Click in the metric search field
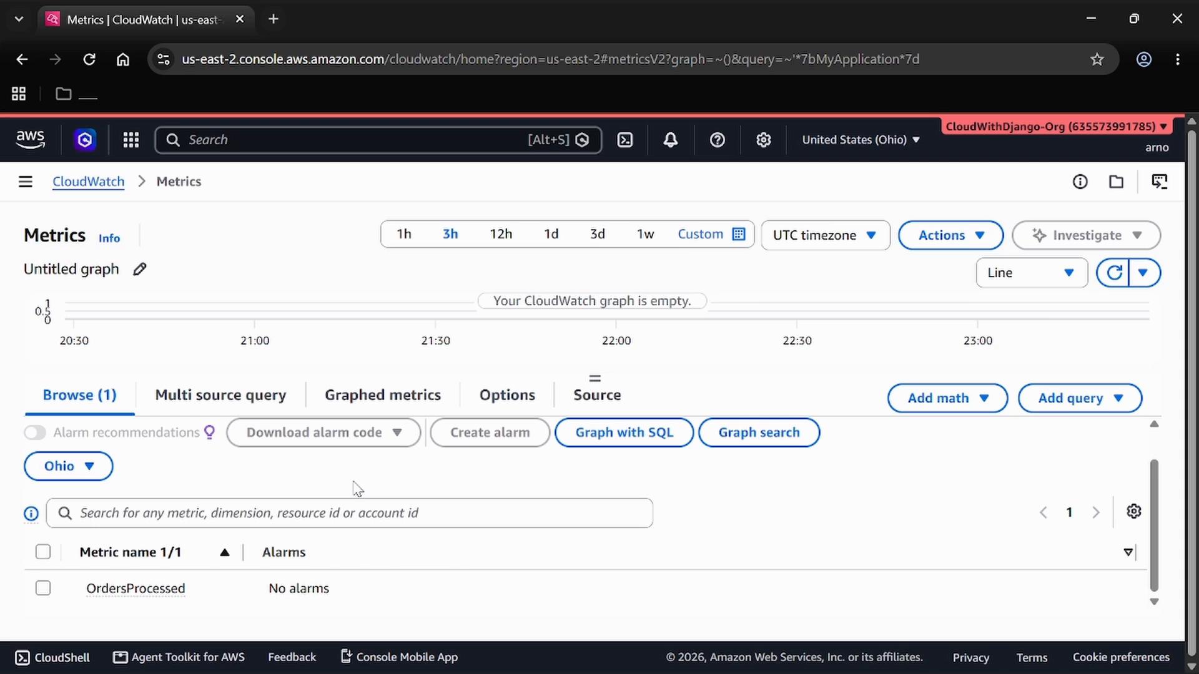The height and width of the screenshot is (674, 1199). (350, 513)
